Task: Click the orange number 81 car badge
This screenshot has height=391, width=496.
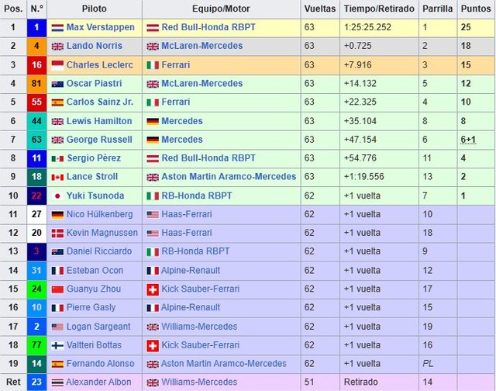Action: (36, 84)
